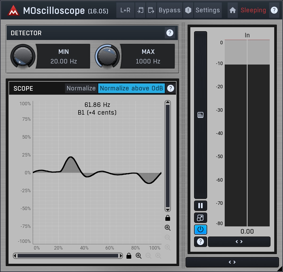Click horizontal scrollbar left arrow
The width and height of the screenshot is (283, 272).
click(x=15, y=256)
